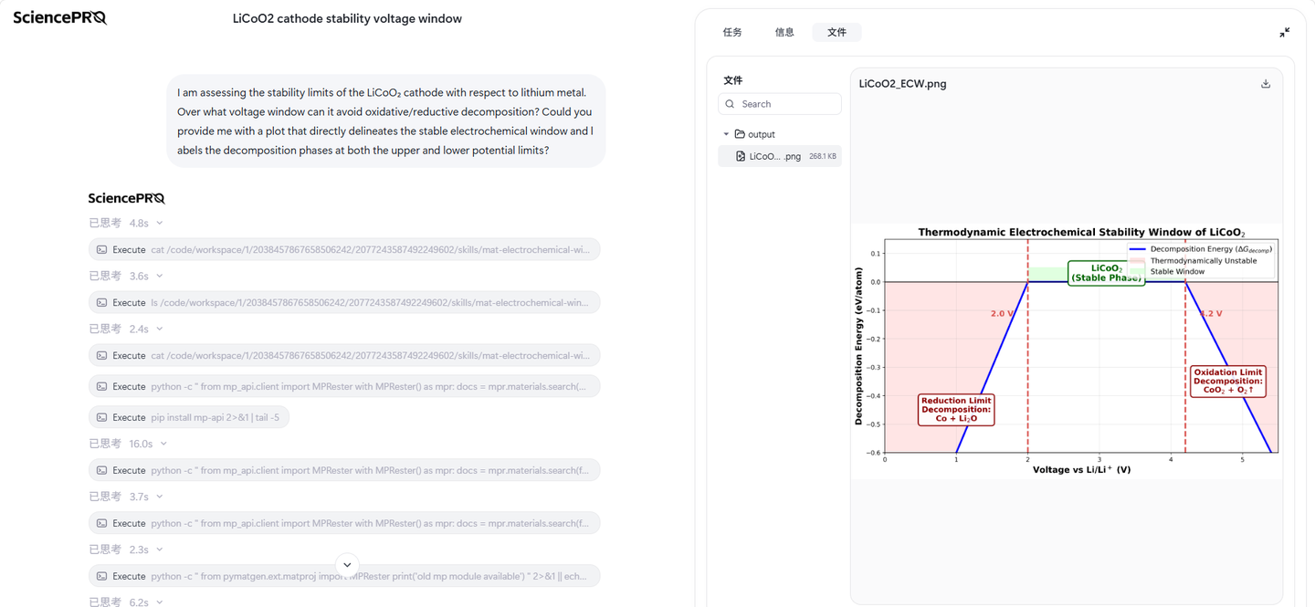Click the stability window plot image
The height and width of the screenshot is (607, 1315).
tap(1066, 351)
